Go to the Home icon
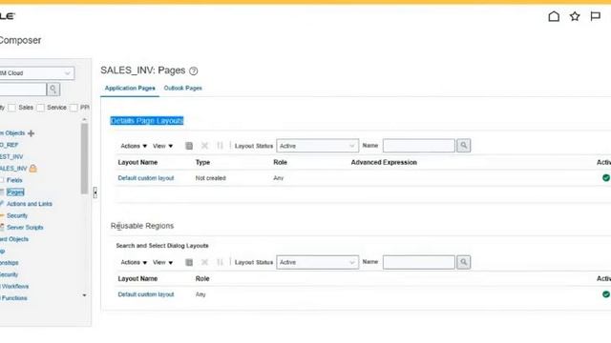611x343 pixels. tap(554, 16)
